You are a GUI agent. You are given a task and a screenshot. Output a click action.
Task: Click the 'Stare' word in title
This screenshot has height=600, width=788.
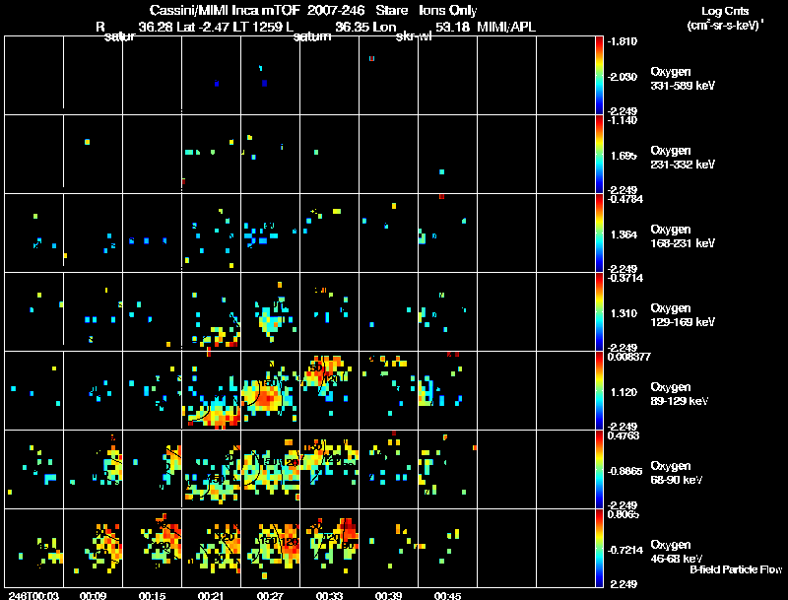(391, 11)
